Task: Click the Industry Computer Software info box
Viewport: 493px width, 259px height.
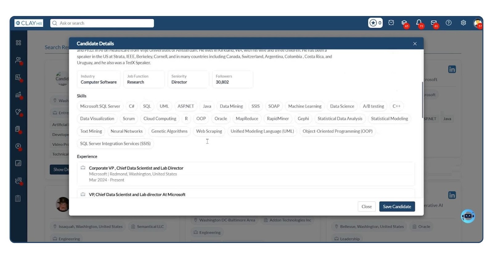Action: coord(99,79)
